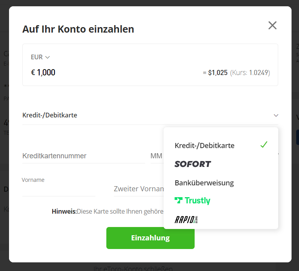The image size is (299, 271).
Task: Choose the Trustly payment logo
Action: [192, 201]
